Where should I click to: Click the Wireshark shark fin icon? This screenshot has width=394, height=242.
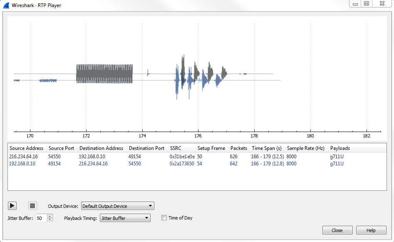(6, 5)
